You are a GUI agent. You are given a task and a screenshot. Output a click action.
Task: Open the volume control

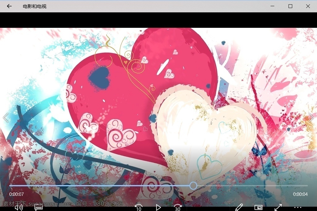[19, 208]
